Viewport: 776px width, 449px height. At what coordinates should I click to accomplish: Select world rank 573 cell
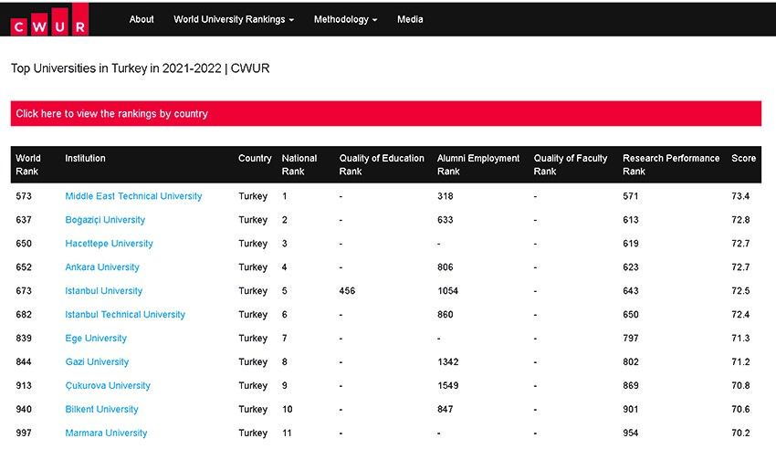(x=24, y=196)
